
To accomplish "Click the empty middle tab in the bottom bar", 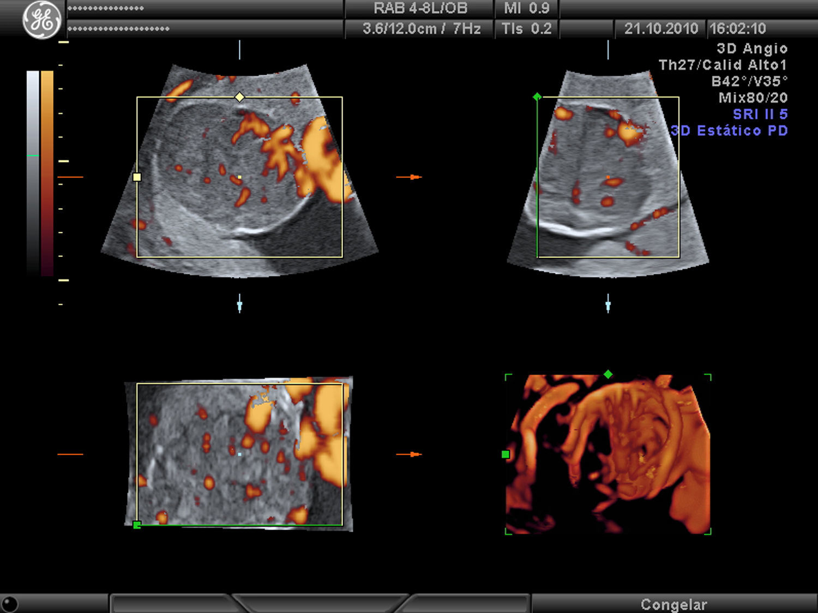I will coord(322,604).
